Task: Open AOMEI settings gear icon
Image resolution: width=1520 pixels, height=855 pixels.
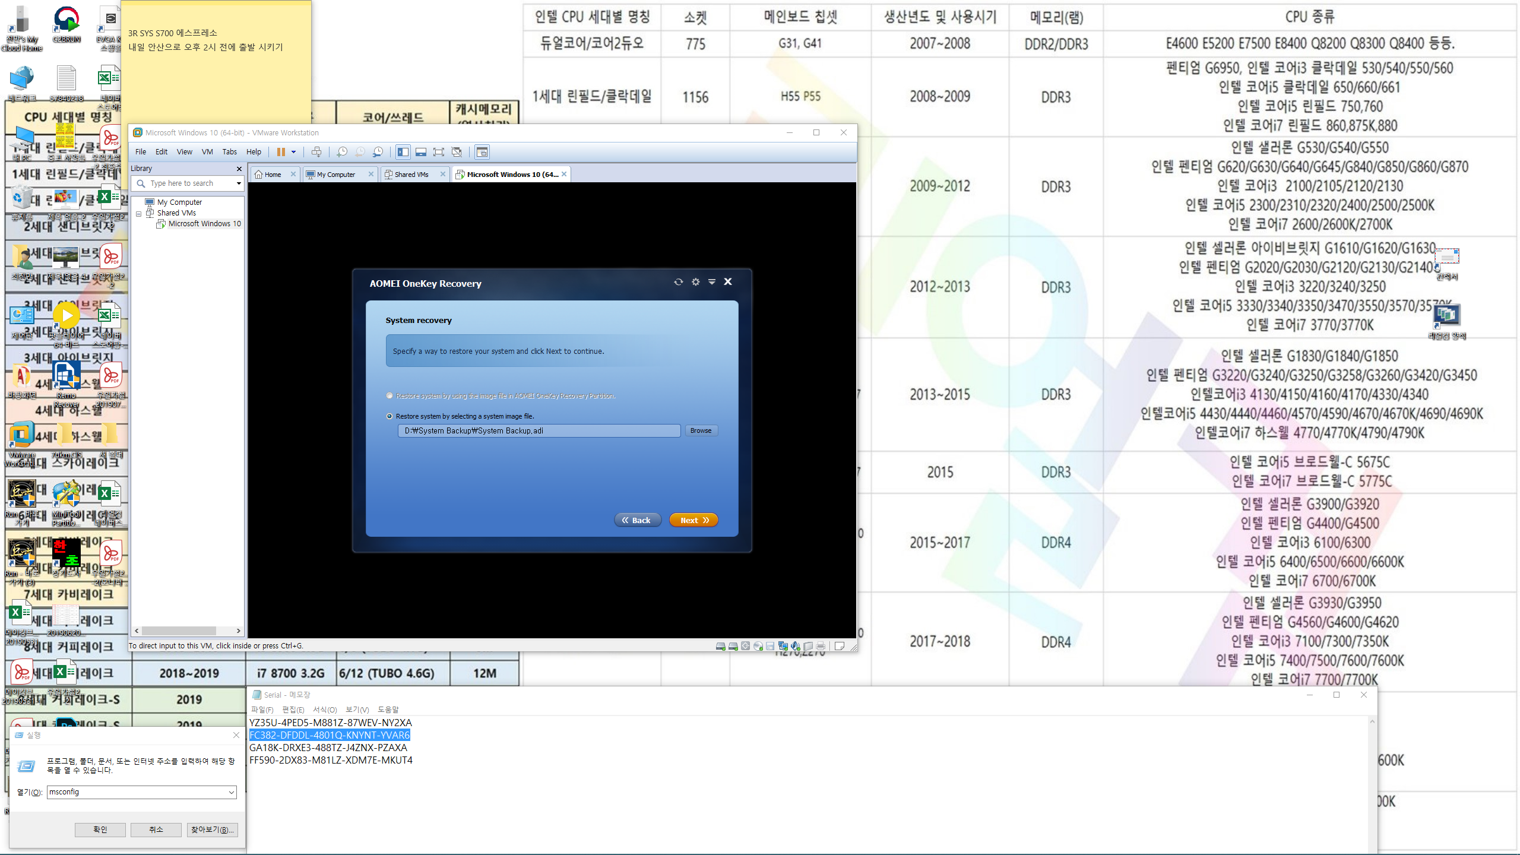Action: (x=695, y=282)
